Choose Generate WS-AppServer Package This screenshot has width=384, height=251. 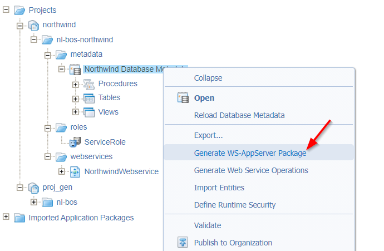250,153
